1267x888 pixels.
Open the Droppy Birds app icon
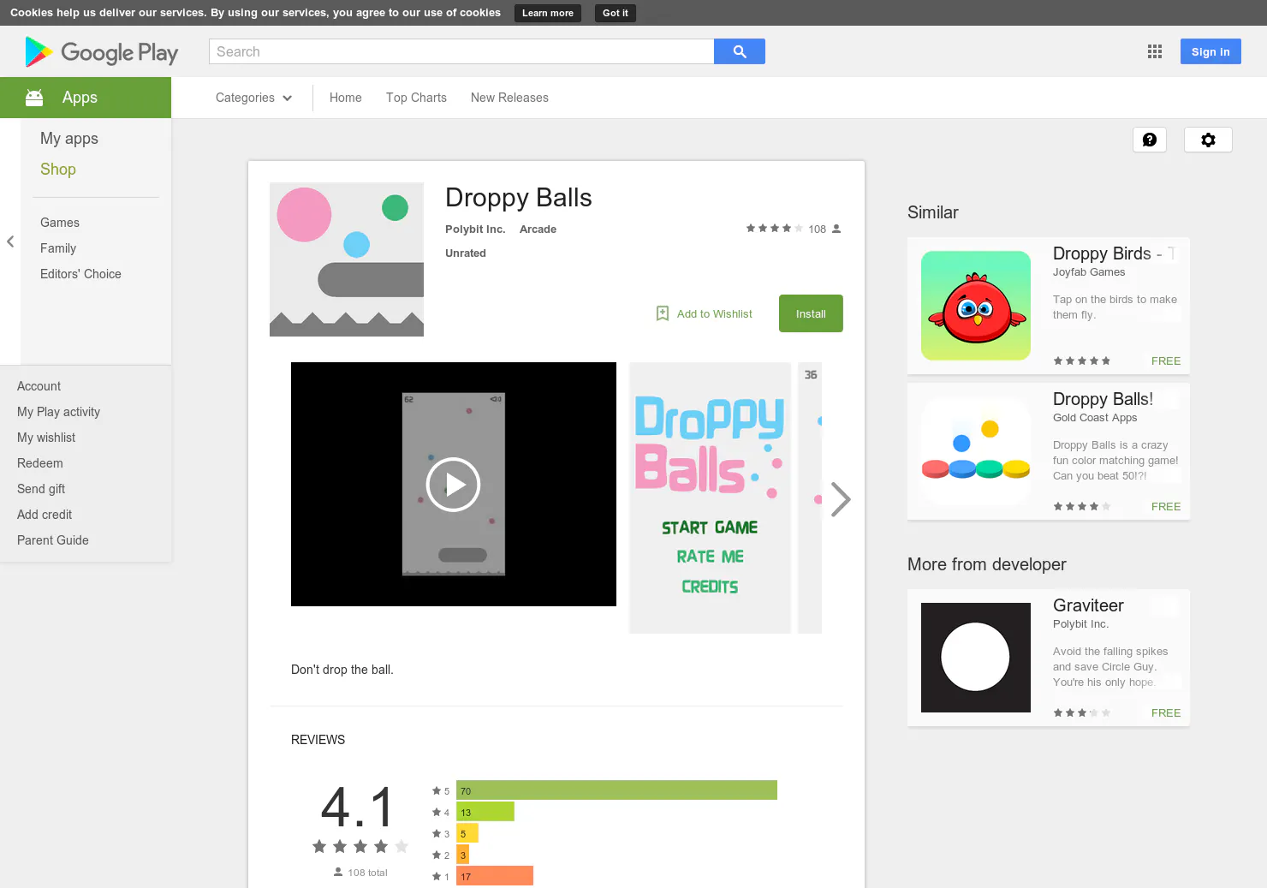click(976, 306)
